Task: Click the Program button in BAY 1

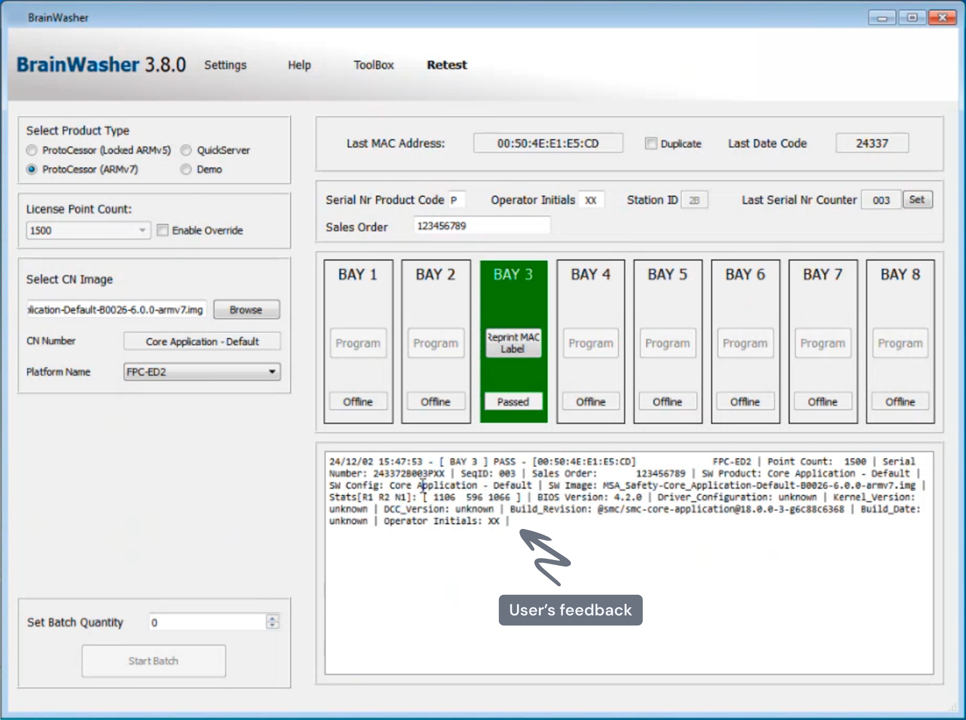Action: [x=357, y=343]
